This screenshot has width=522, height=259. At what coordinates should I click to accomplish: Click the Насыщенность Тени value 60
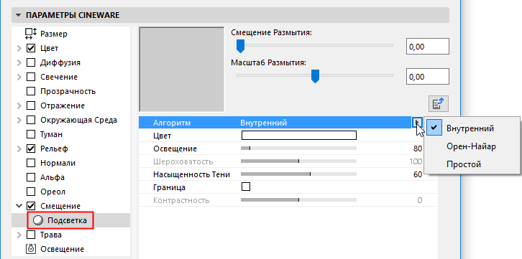pos(418,174)
